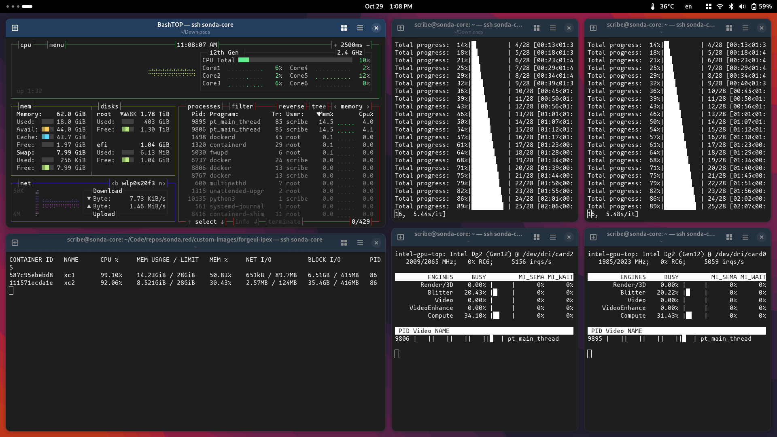The width and height of the screenshot is (777, 437).
Task: Click Bluetooth icon in top status bar
Action: (731, 6)
